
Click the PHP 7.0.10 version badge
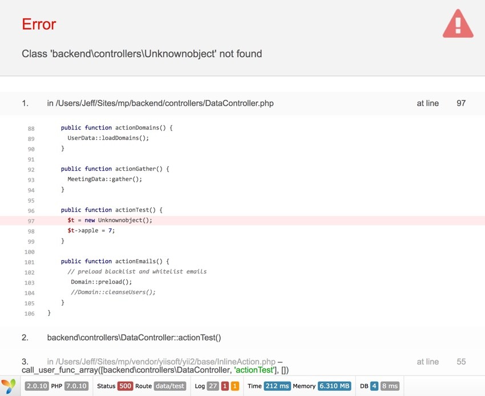pyautogui.click(x=76, y=386)
